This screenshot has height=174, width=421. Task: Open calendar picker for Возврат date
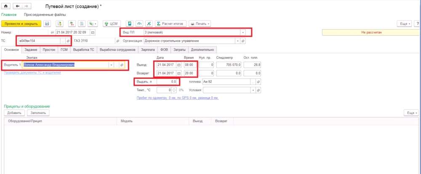pyautogui.click(x=179, y=73)
